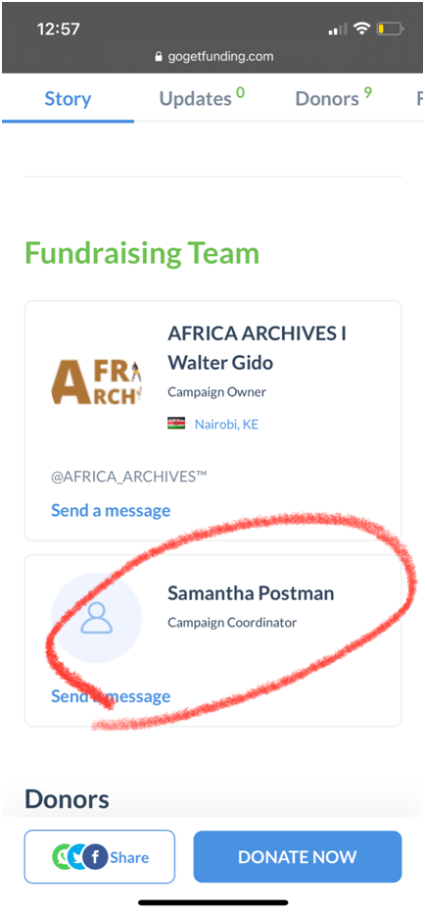Viewport: 425px width, 916px height.
Task: Send a message to Walter Gido
Action: (x=111, y=510)
